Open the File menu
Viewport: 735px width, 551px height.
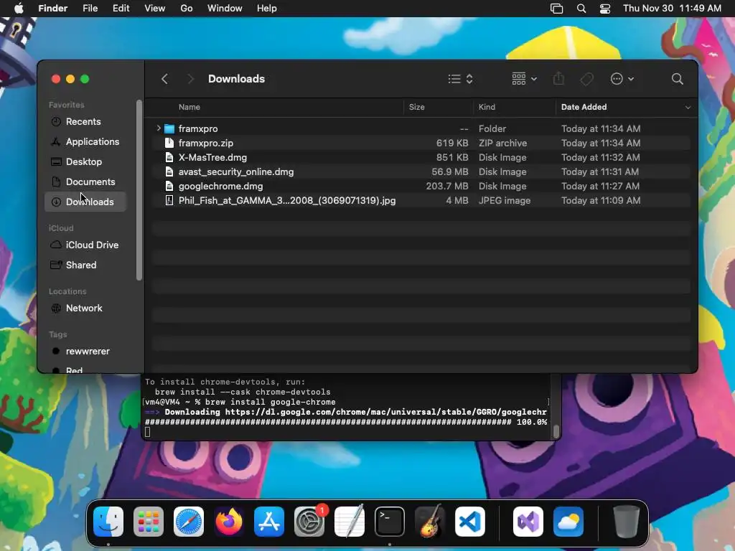pos(90,9)
